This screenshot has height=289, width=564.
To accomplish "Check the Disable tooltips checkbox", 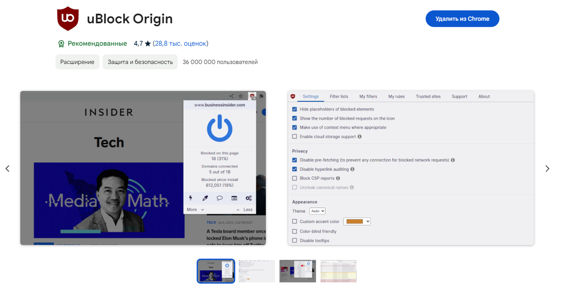I will [x=295, y=241].
